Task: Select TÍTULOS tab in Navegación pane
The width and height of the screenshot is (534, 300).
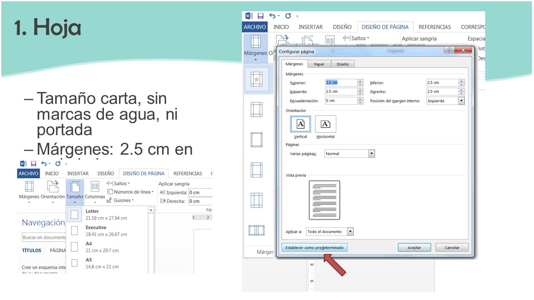Action: [32, 250]
